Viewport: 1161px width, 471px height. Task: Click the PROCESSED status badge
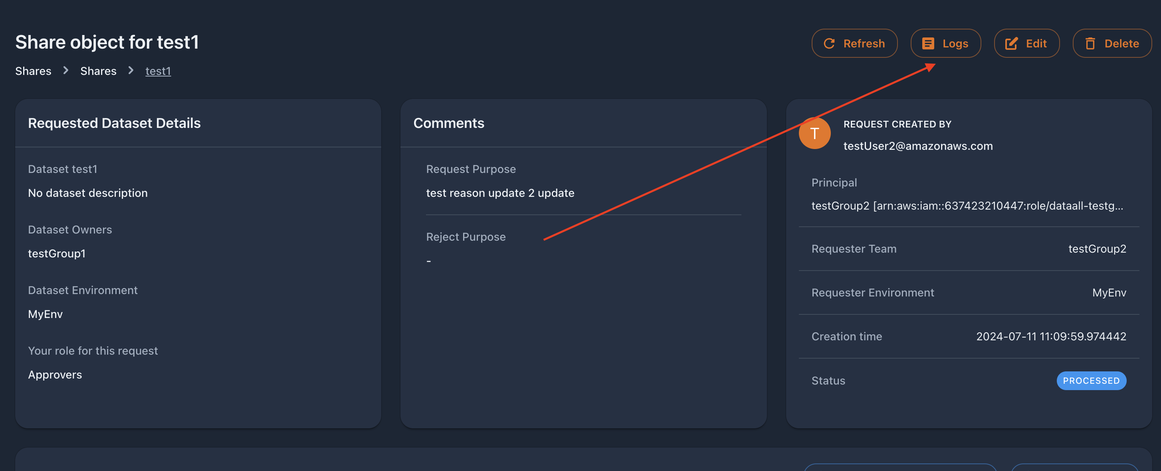(1091, 381)
